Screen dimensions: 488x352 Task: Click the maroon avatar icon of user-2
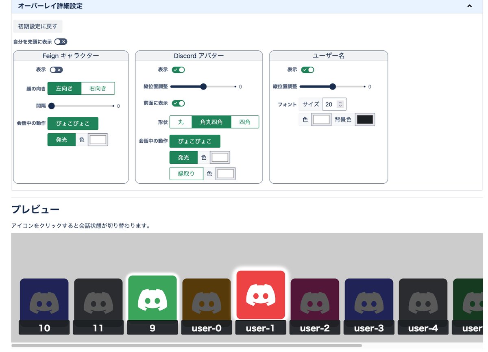click(x=315, y=300)
